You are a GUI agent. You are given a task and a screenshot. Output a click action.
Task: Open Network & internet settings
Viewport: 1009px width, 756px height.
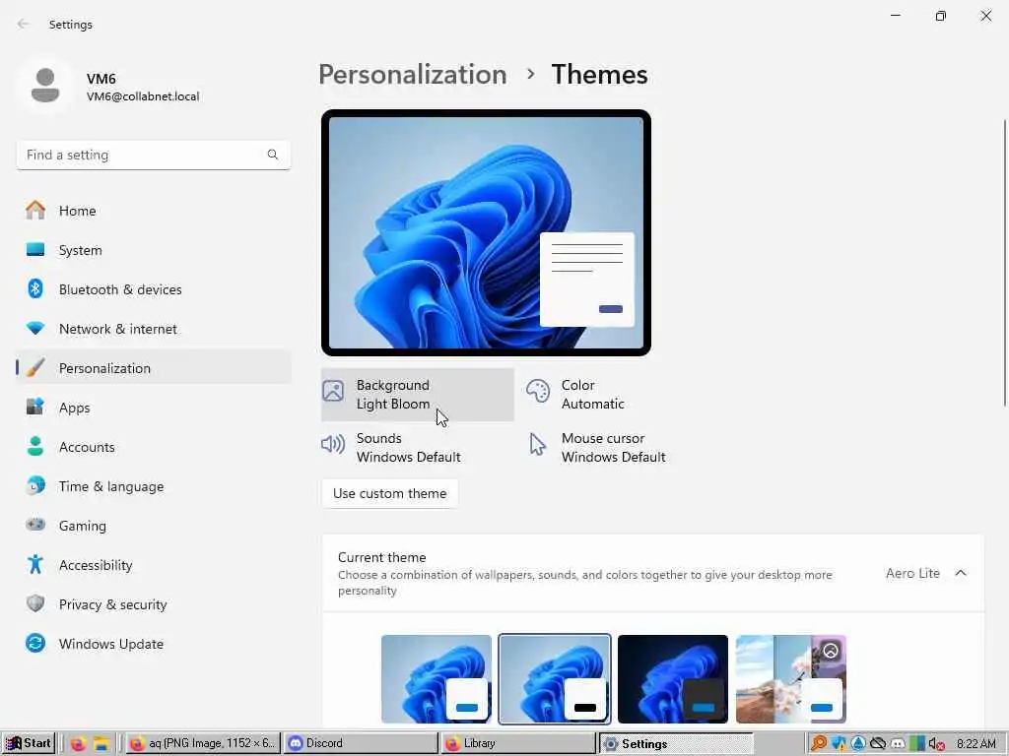pyautogui.click(x=153, y=329)
